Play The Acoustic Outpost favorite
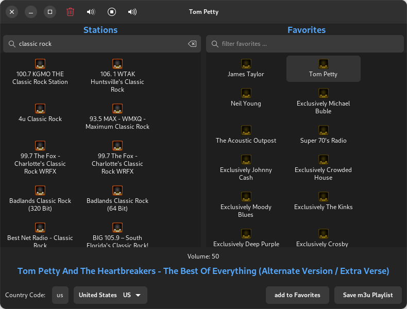 pos(246,135)
